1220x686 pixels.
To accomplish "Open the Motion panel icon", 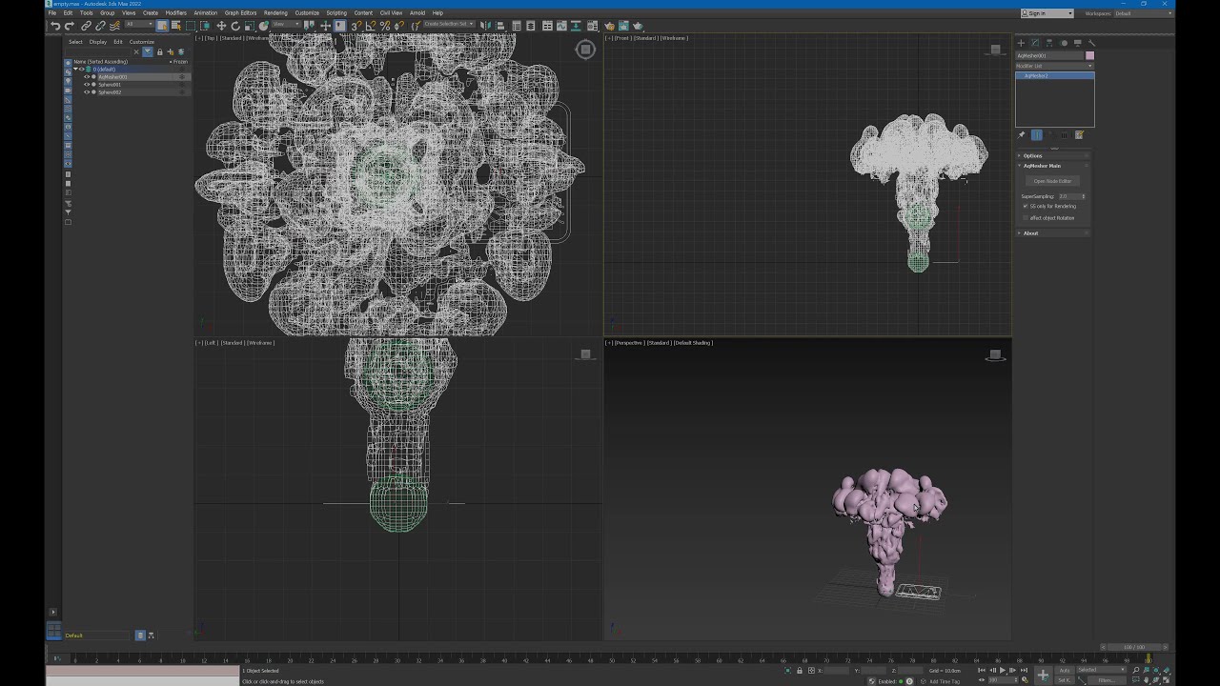I will (1064, 43).
